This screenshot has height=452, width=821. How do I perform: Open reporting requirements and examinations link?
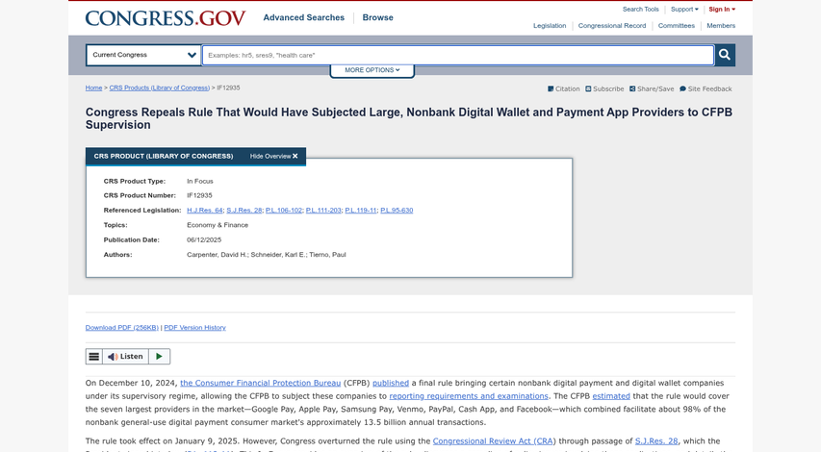469,396
